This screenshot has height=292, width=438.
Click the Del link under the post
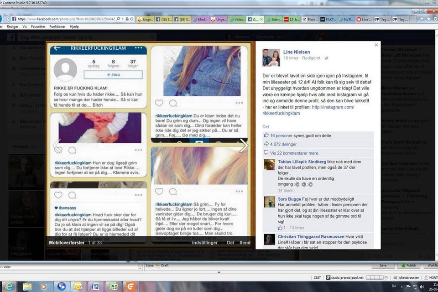coord(266,126)
